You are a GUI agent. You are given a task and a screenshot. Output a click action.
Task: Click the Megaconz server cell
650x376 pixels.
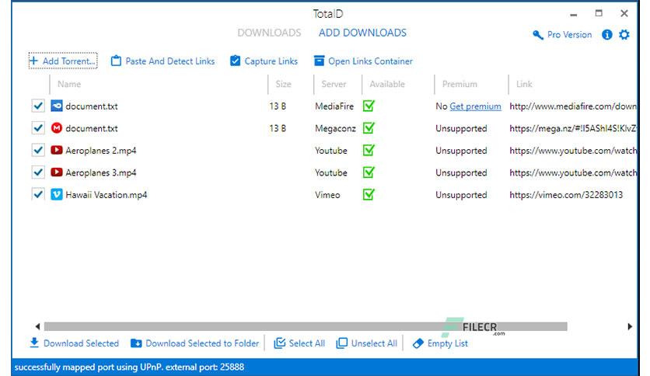pyautogui.click(x=335, y=128)
